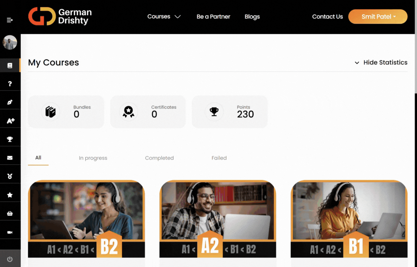The image size is (417, 267).
Task: Collapse stats with Hide Statistics
Action: [381, 62]
